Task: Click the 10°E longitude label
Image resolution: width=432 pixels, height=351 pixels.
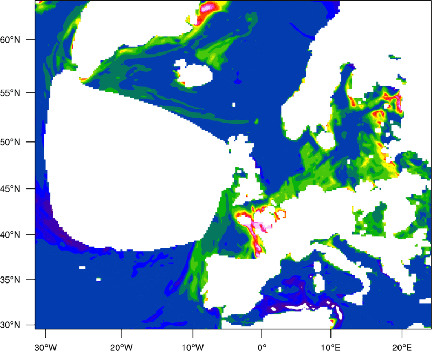Action: click(x=330, y=347)
